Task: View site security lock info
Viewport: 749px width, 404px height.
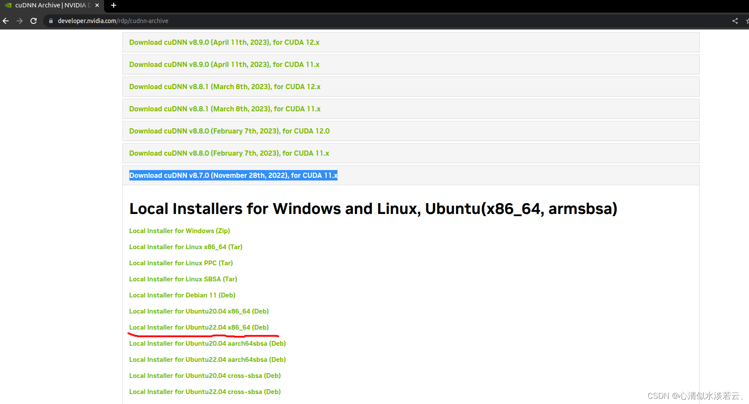Action: click(51, 21)
